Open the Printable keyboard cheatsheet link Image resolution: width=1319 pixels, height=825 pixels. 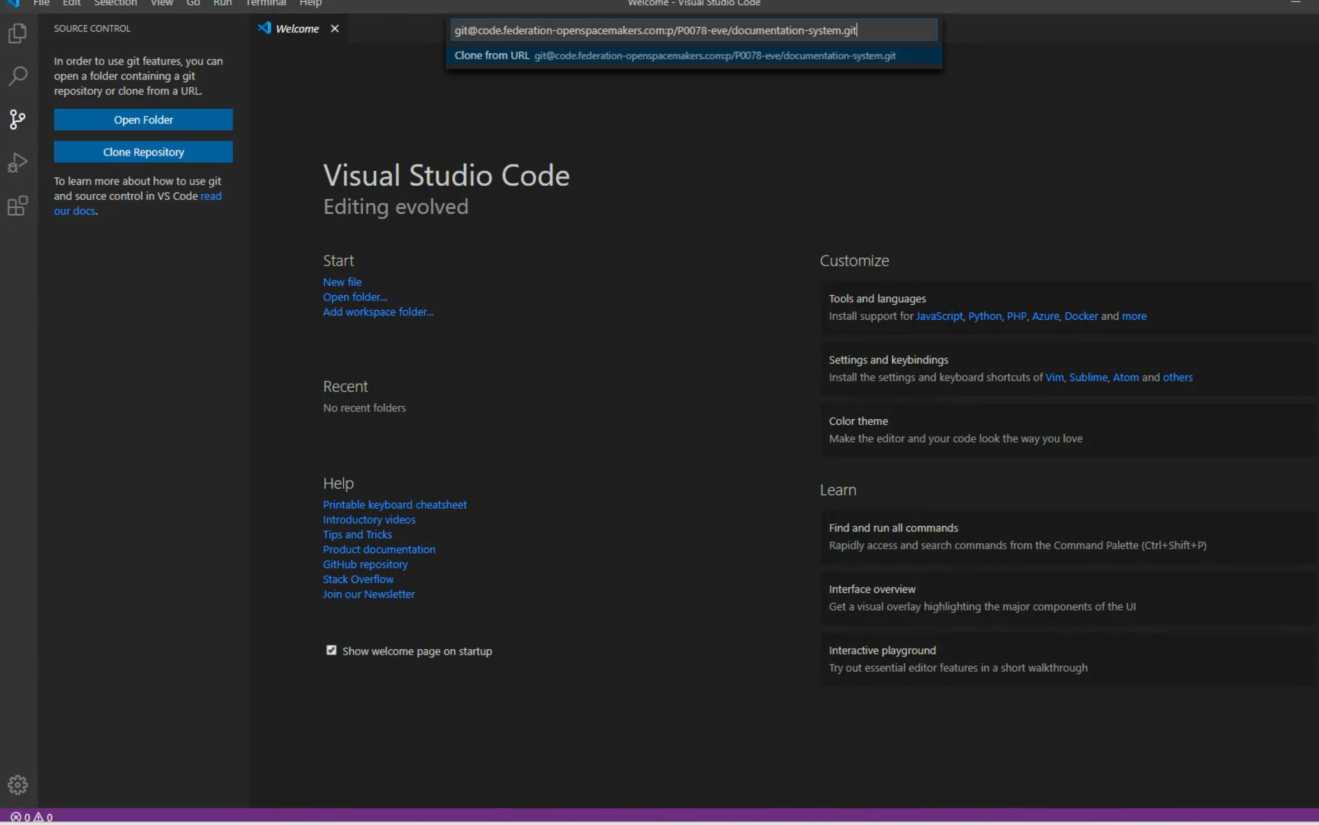394,505
